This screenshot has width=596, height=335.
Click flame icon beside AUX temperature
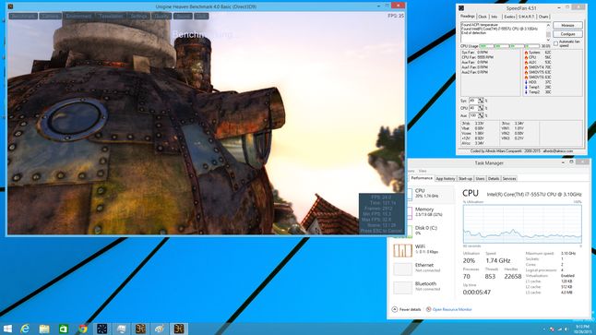tap(526, 63)
